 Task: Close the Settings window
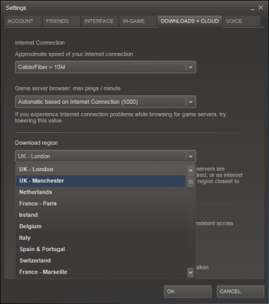point(260,8)
